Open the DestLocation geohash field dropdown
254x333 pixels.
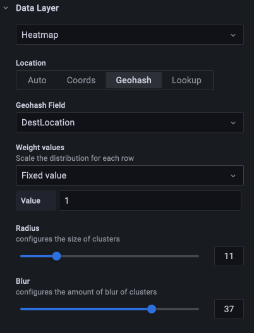click(130, 122)
